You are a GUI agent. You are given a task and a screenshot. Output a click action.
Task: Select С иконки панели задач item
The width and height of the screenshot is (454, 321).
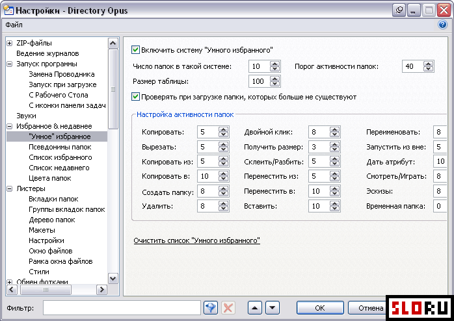[67, 105]
